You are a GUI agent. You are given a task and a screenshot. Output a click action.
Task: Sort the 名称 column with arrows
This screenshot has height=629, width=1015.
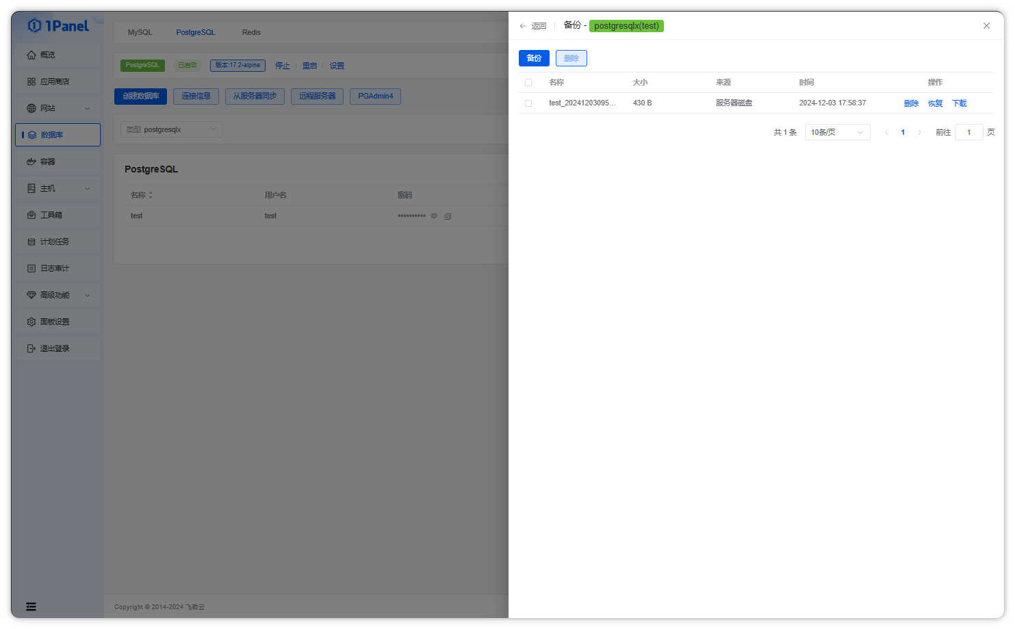click(151, 195)
